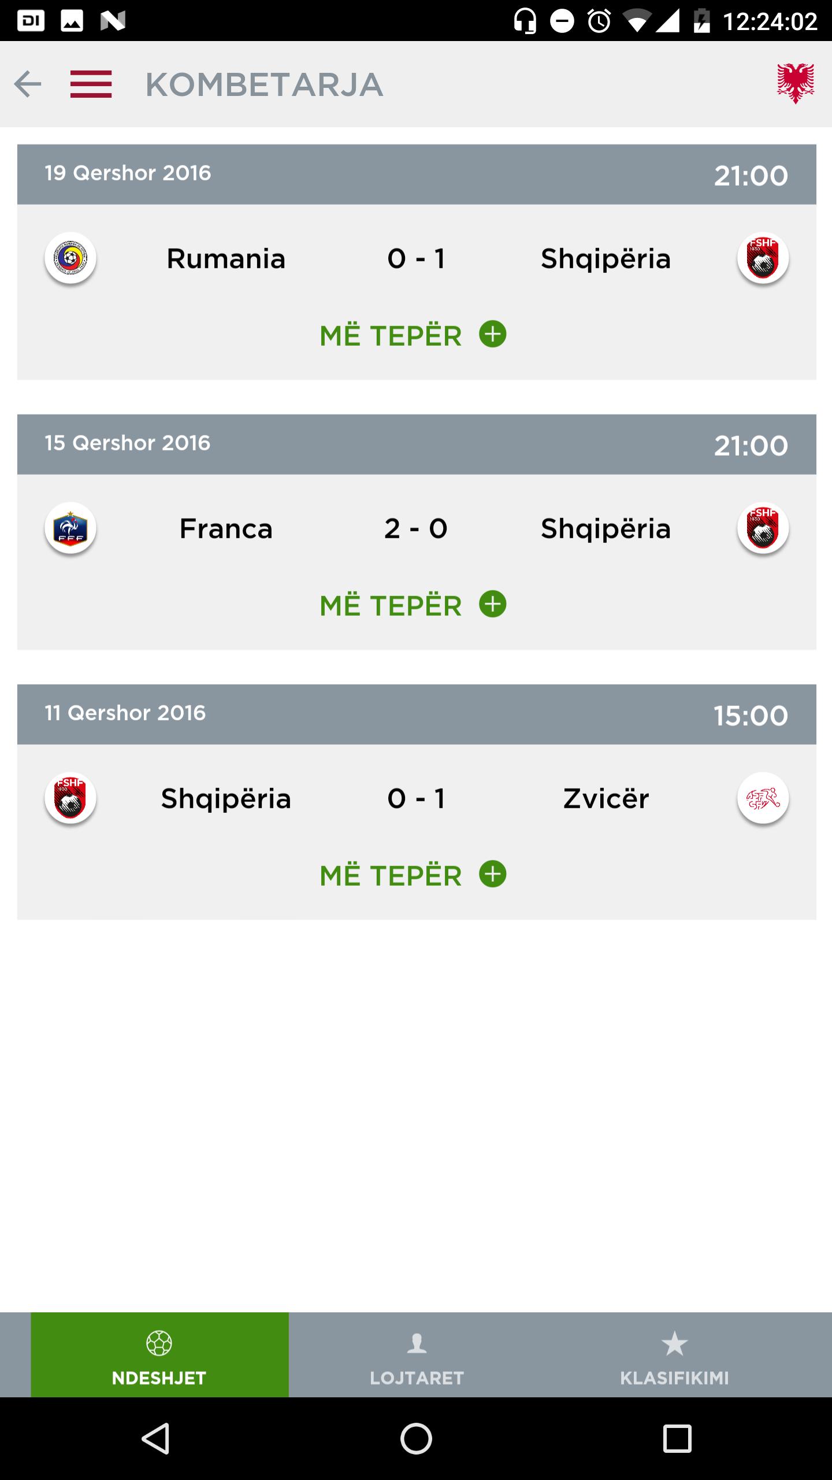Tap Shqipëria crest in Rumania match
Image resolution: width=832 pixels, height=1480 pixels.
pyautogui.click(x=763, y=258)
